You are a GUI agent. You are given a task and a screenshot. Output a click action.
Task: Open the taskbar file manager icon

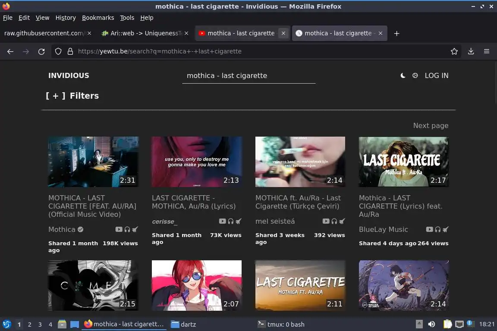(62, 324)
